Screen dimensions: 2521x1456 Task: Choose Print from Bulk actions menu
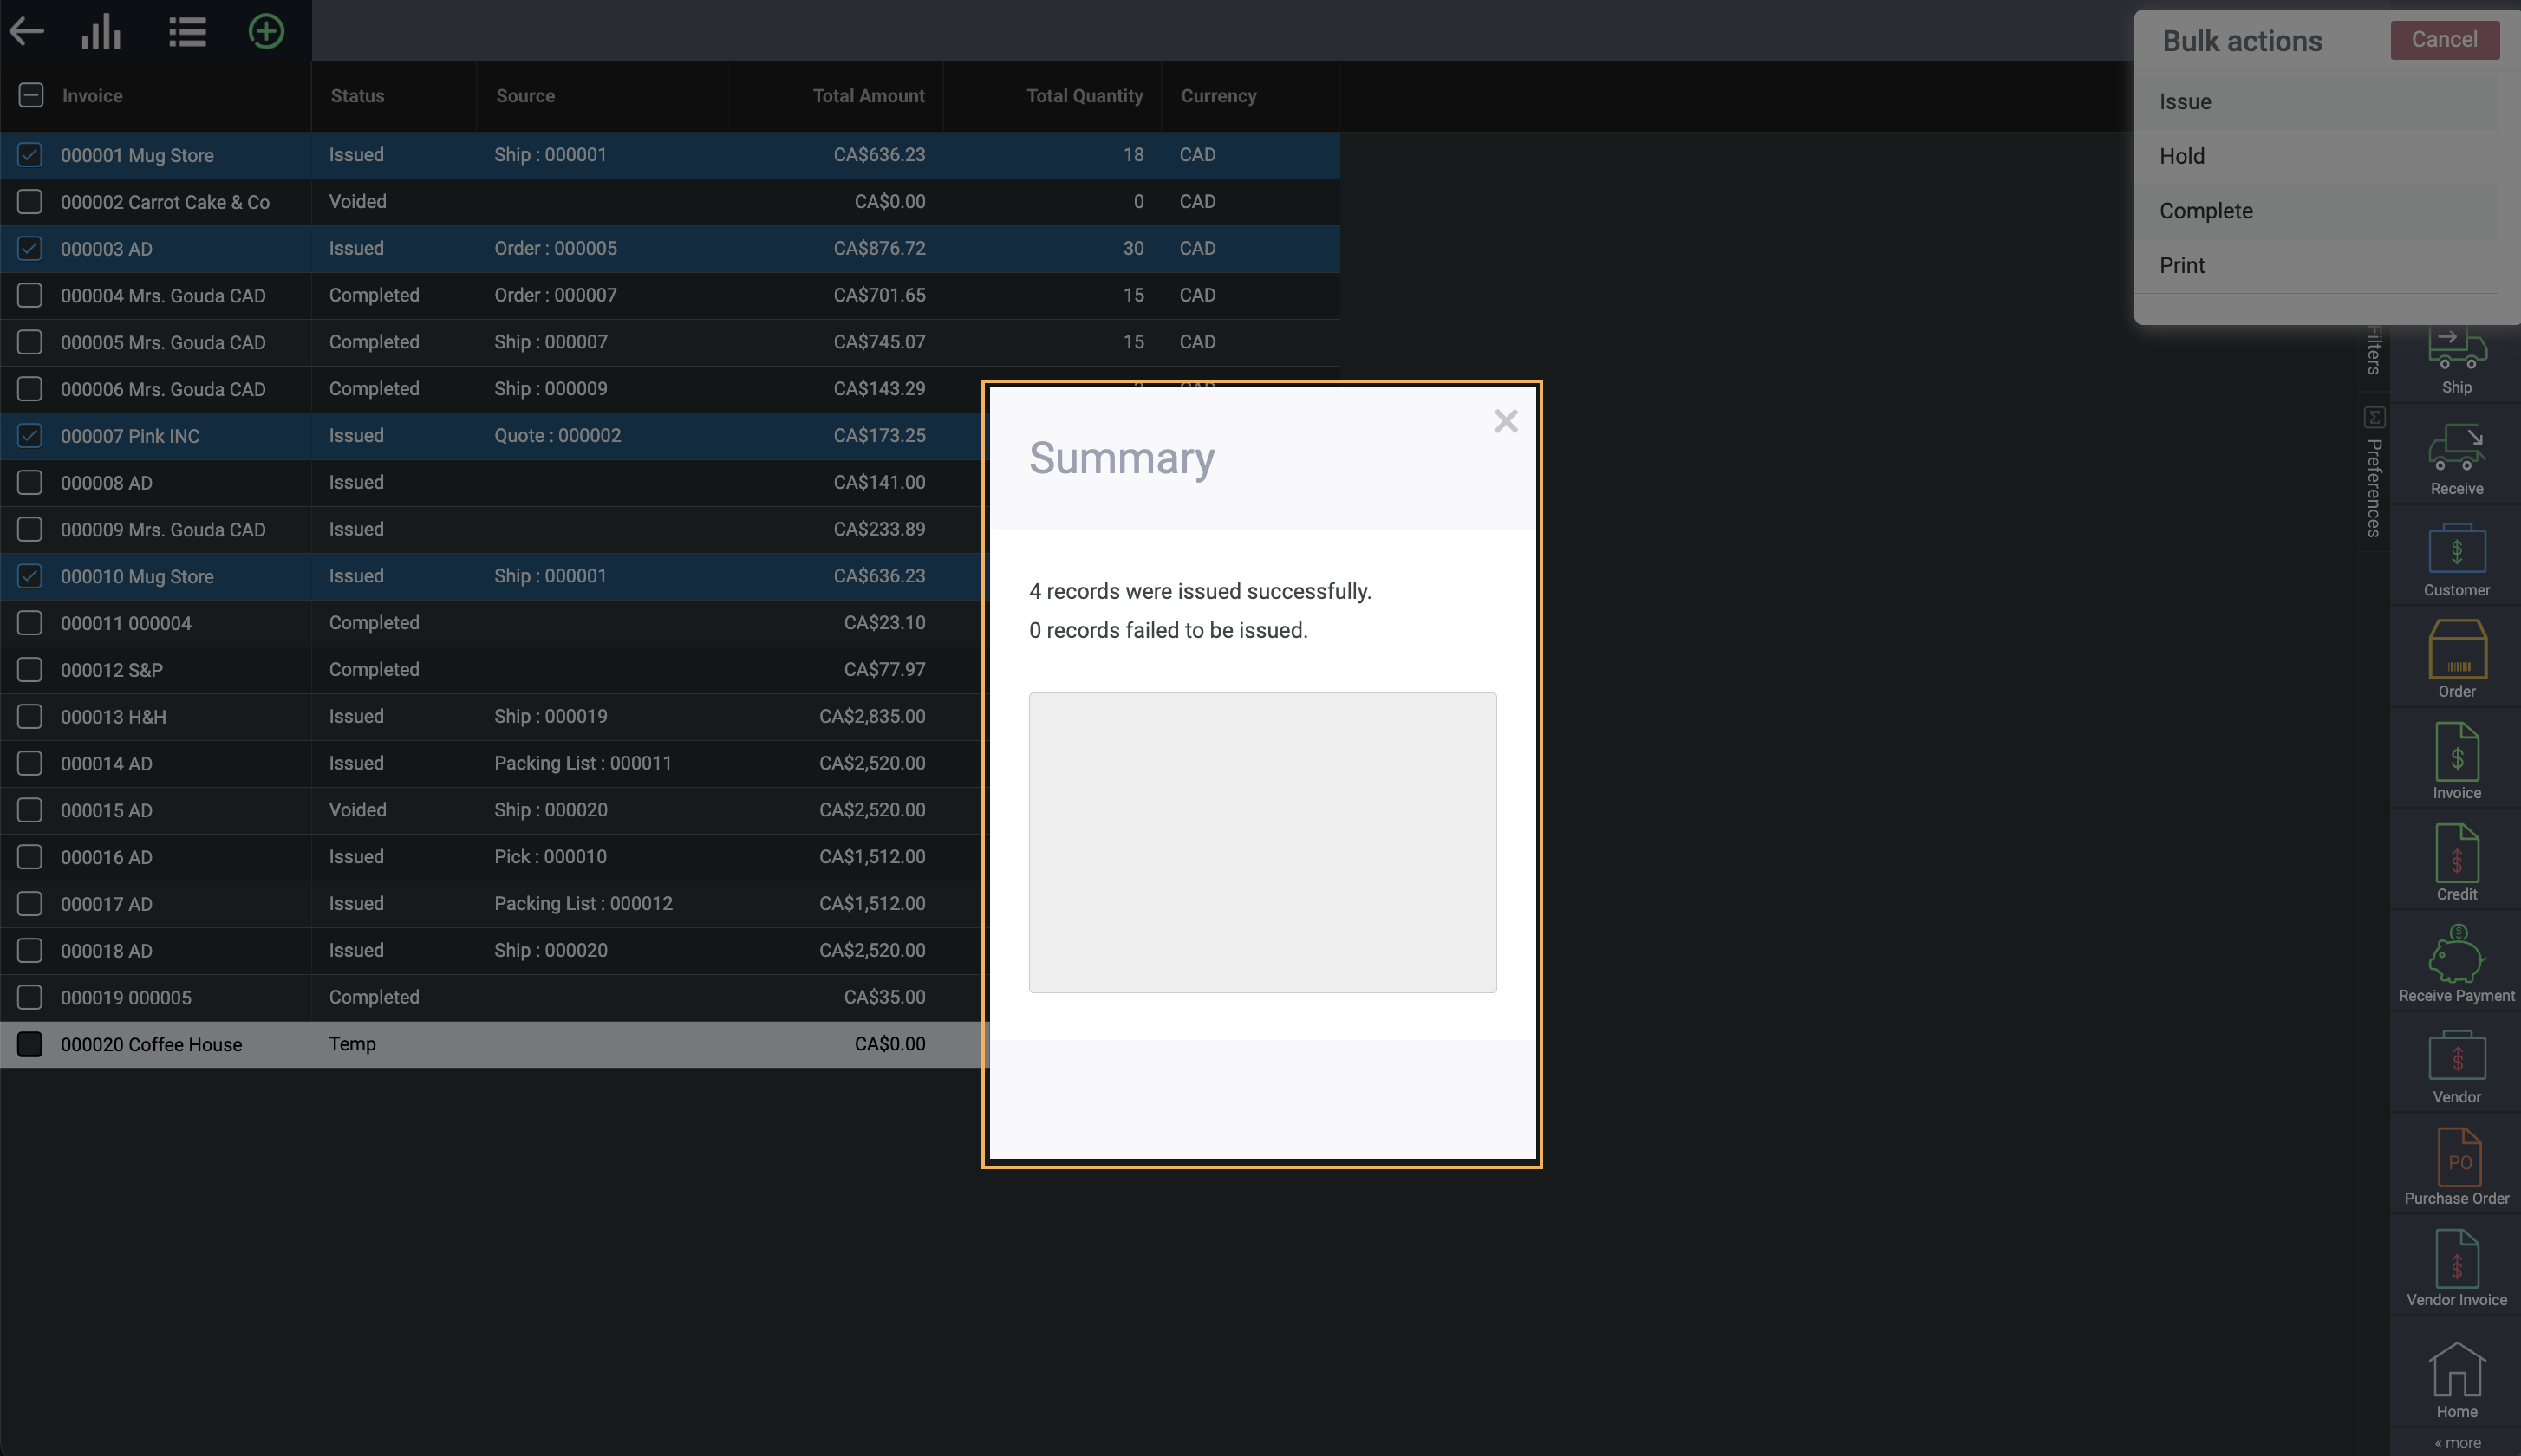(2182, 265)
